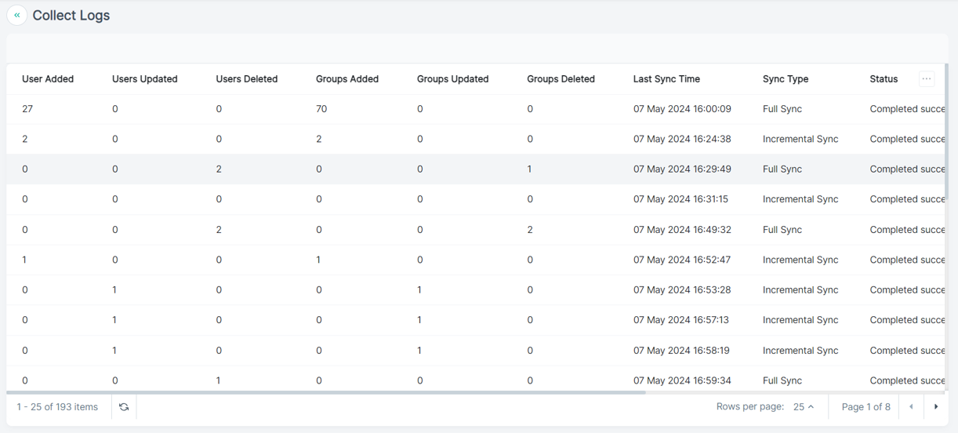This screenshot has width=958, height=433.
Task: Go to the previous page arrow
Action: (x=911, y=406)
